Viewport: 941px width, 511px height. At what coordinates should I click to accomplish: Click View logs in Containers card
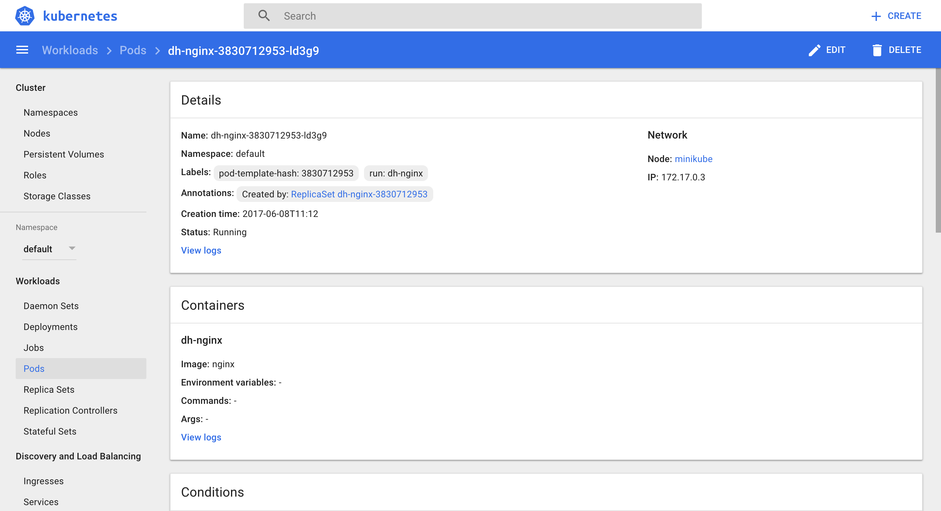pyautogui.click(x=201, y=437)
